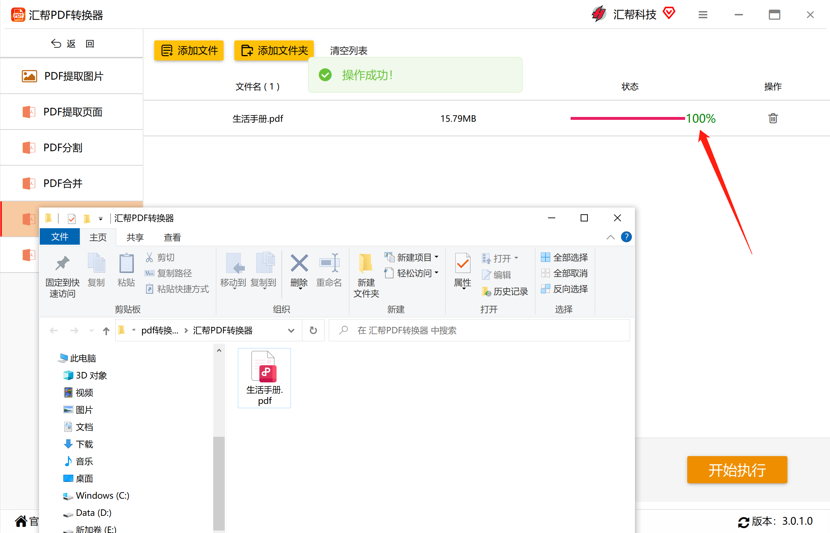Open recent locations dropdown arrow
This screenshot has height=533, width=830.
[x=92, y=331]
